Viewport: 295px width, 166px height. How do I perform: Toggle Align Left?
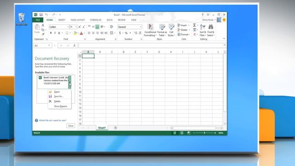[89, 33]
